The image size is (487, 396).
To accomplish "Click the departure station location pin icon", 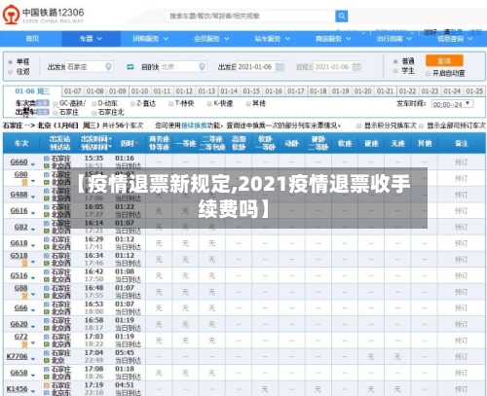I will click(108, 67).
